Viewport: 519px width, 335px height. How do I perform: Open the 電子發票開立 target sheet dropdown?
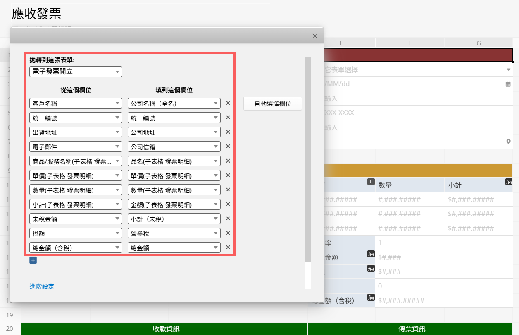click(76, 72)
